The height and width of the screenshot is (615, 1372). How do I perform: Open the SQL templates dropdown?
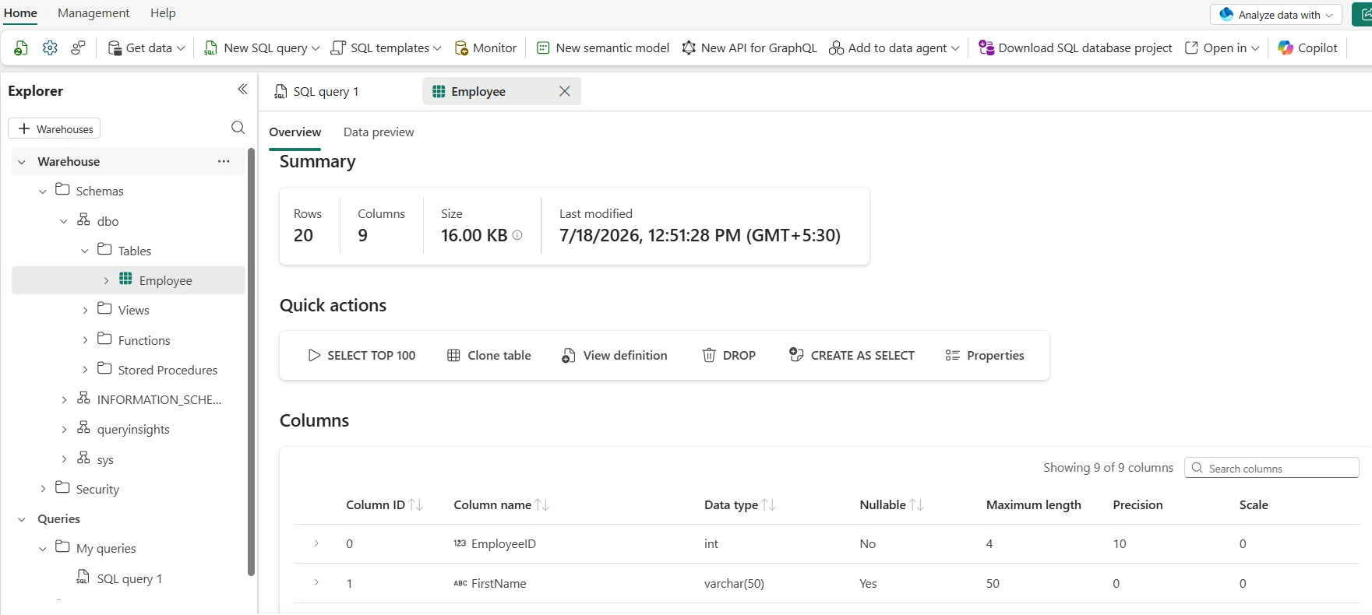(x=386, y=47)
